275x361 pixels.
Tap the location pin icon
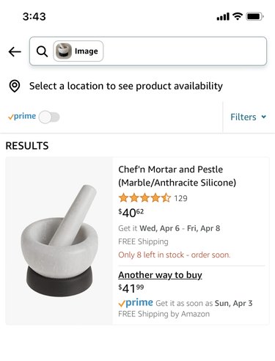(15, 86)
